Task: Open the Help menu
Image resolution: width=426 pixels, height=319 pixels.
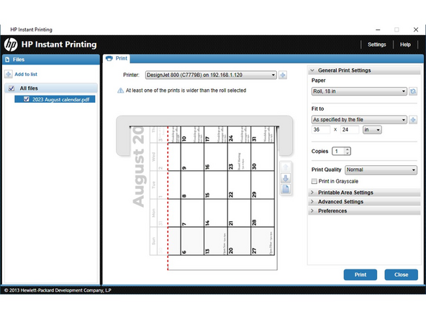Action: [x=405, y=45]
